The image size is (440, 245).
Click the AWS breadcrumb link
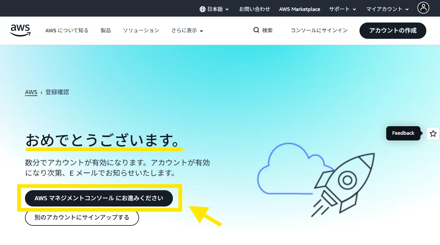[31, 92]
